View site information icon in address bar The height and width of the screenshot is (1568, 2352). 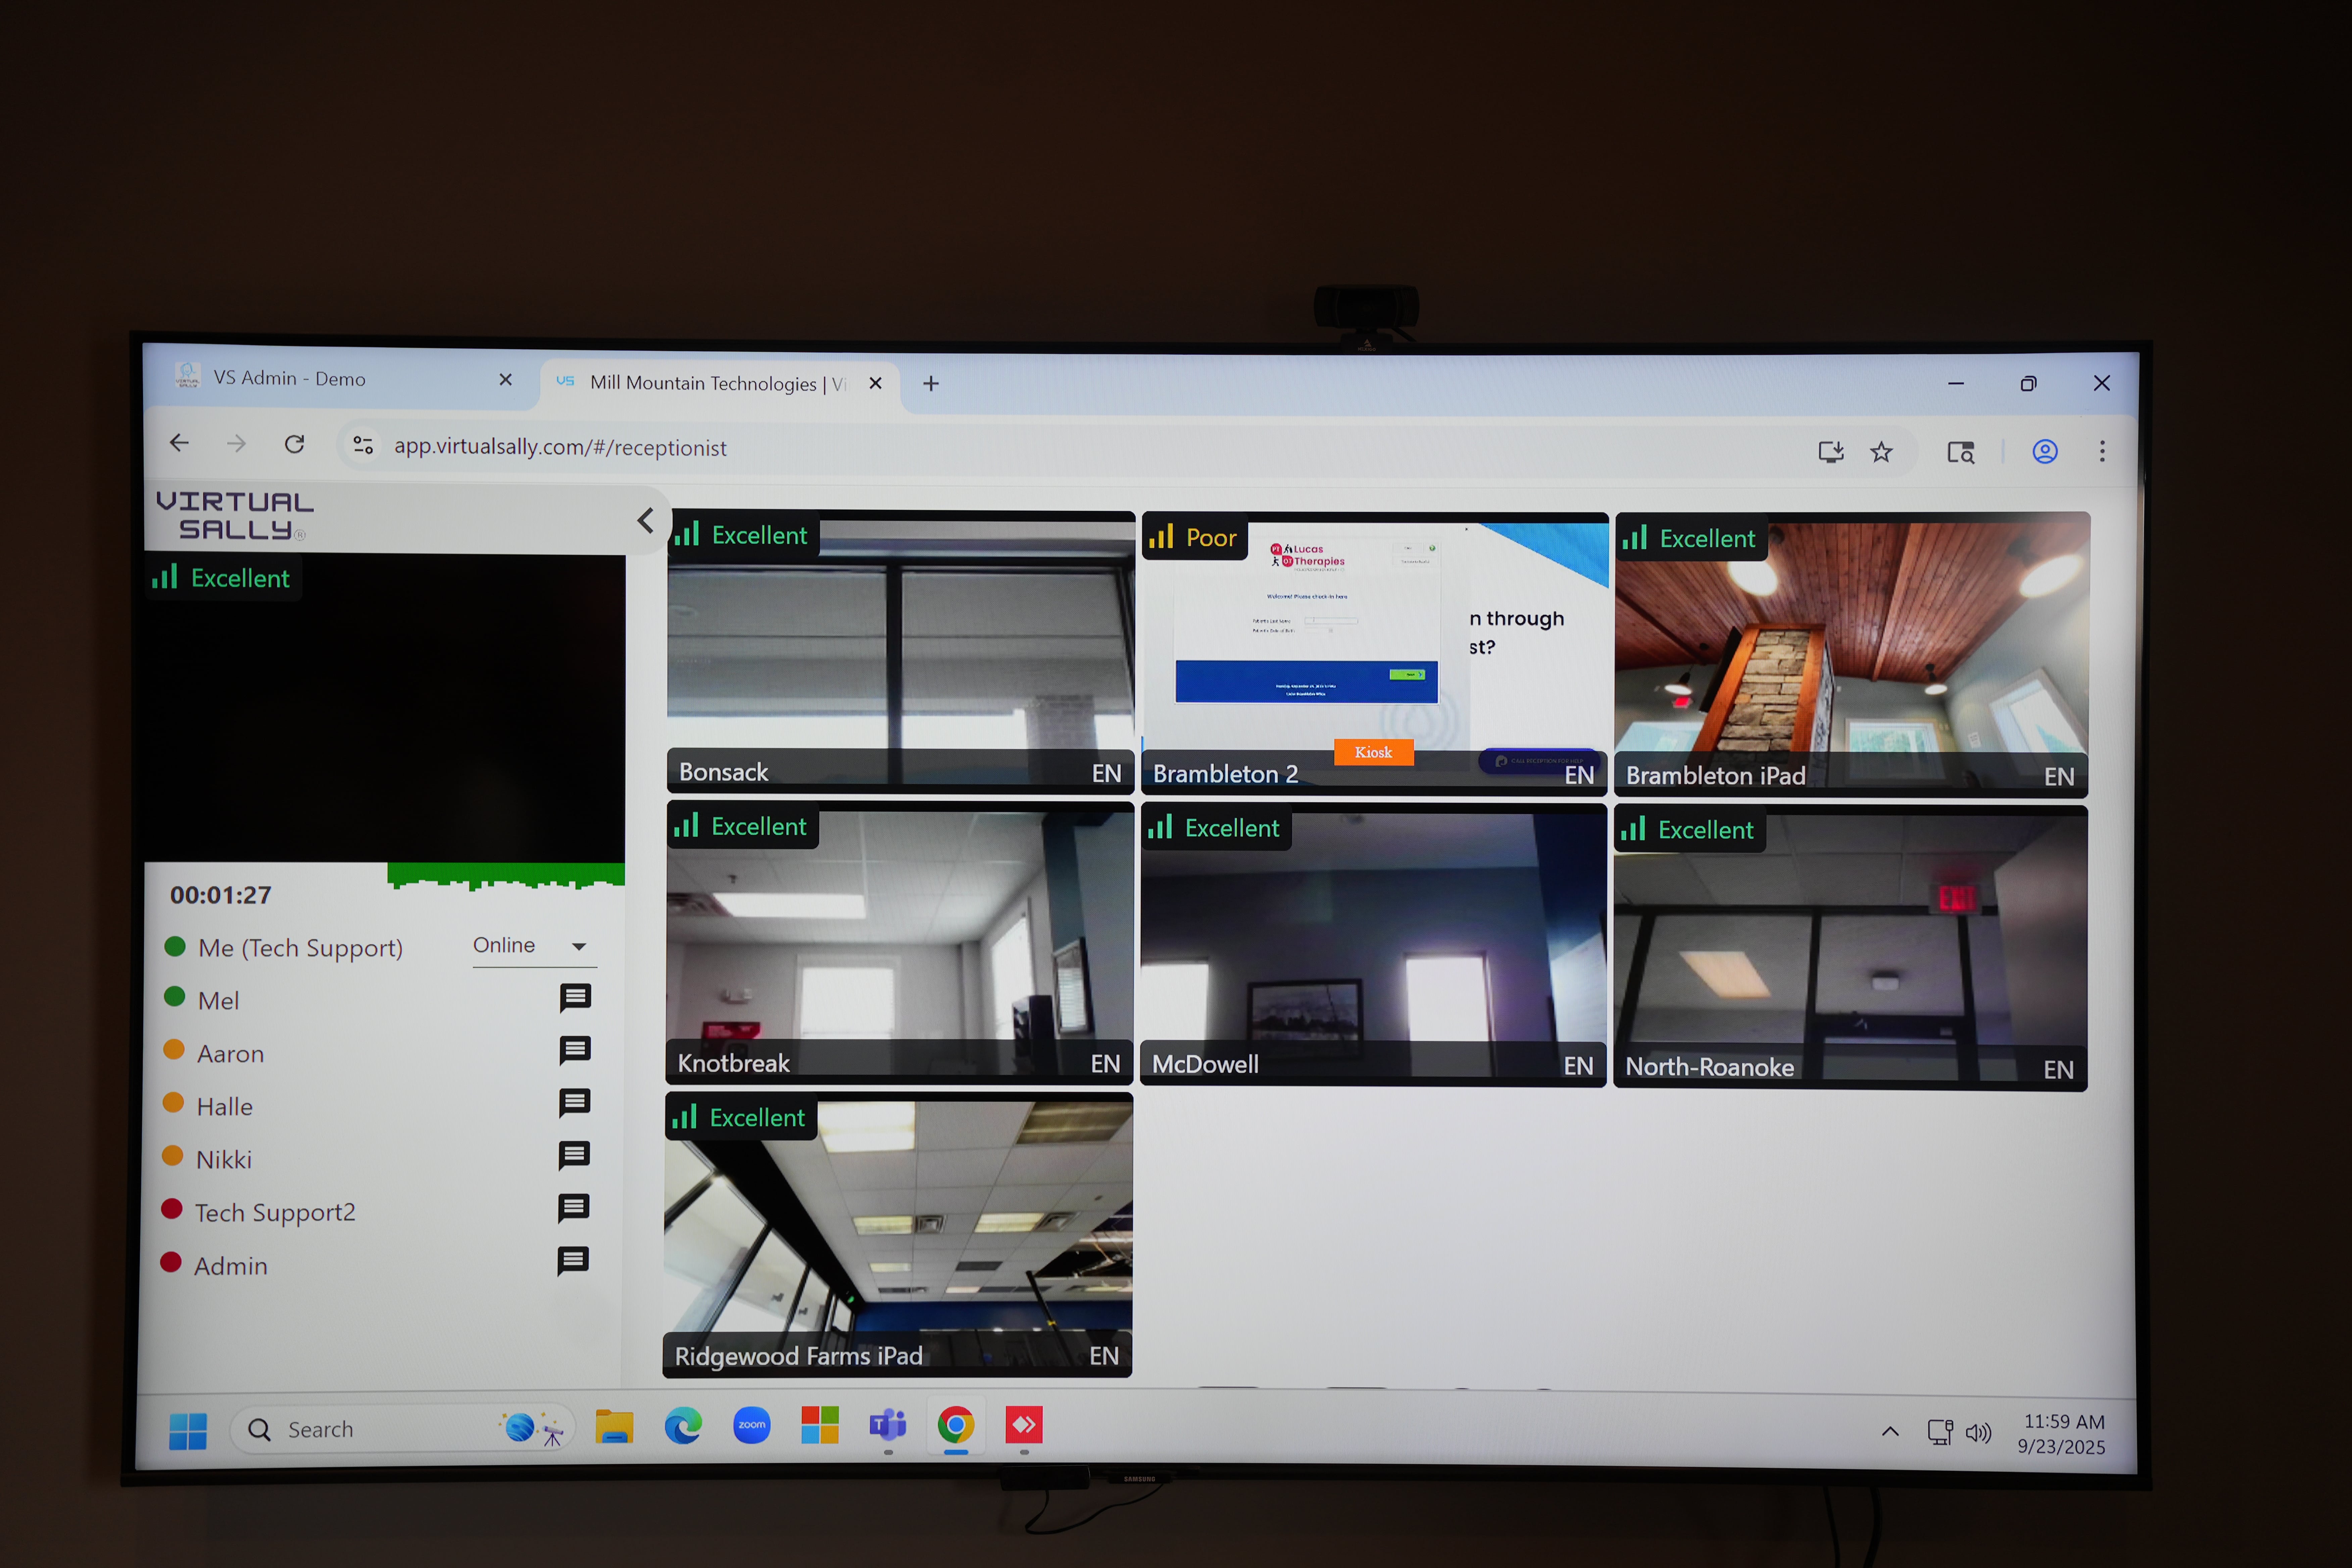(x=363, y=445)
